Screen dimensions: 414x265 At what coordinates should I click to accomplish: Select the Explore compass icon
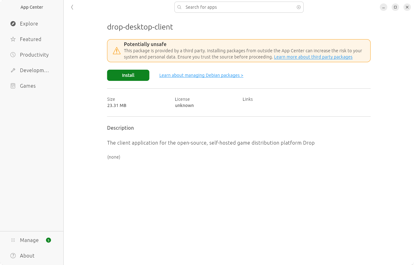point(13,23)
